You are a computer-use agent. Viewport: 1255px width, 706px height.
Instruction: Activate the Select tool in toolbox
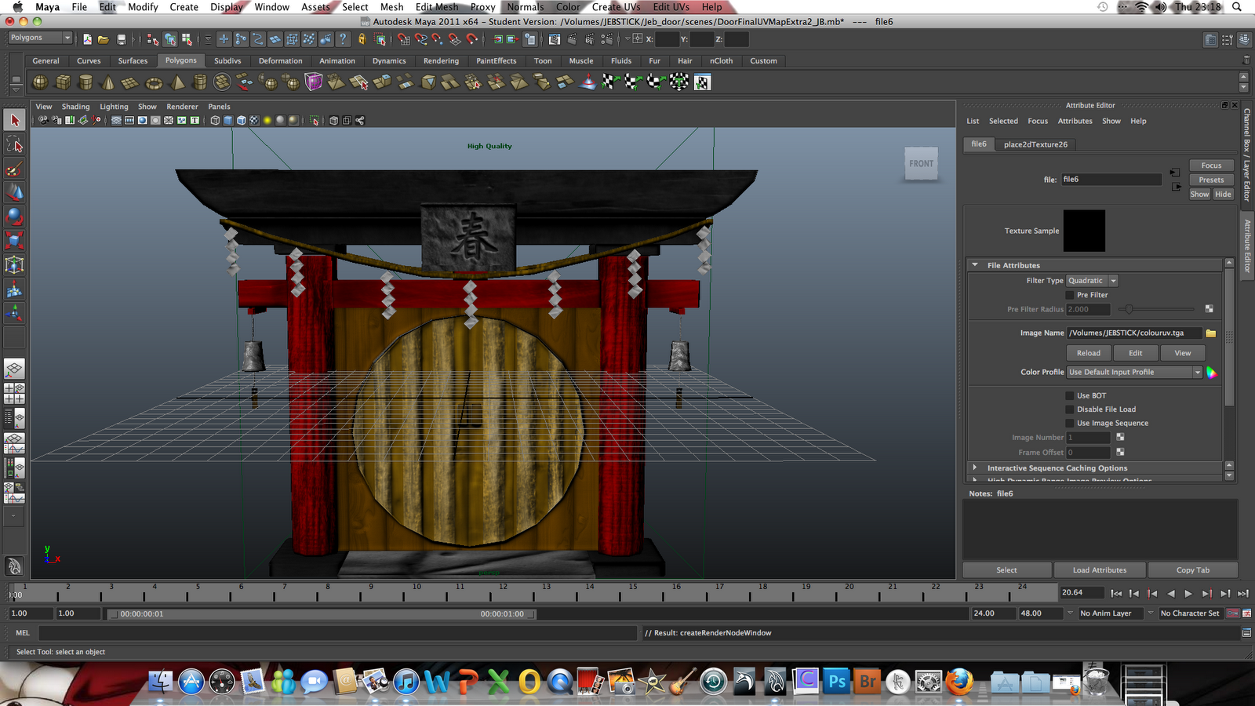14,120
